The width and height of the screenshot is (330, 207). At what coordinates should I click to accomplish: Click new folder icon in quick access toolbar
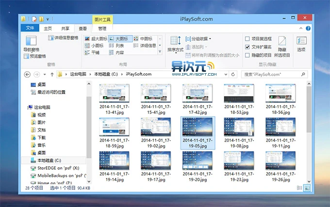[x=41, y=19]
